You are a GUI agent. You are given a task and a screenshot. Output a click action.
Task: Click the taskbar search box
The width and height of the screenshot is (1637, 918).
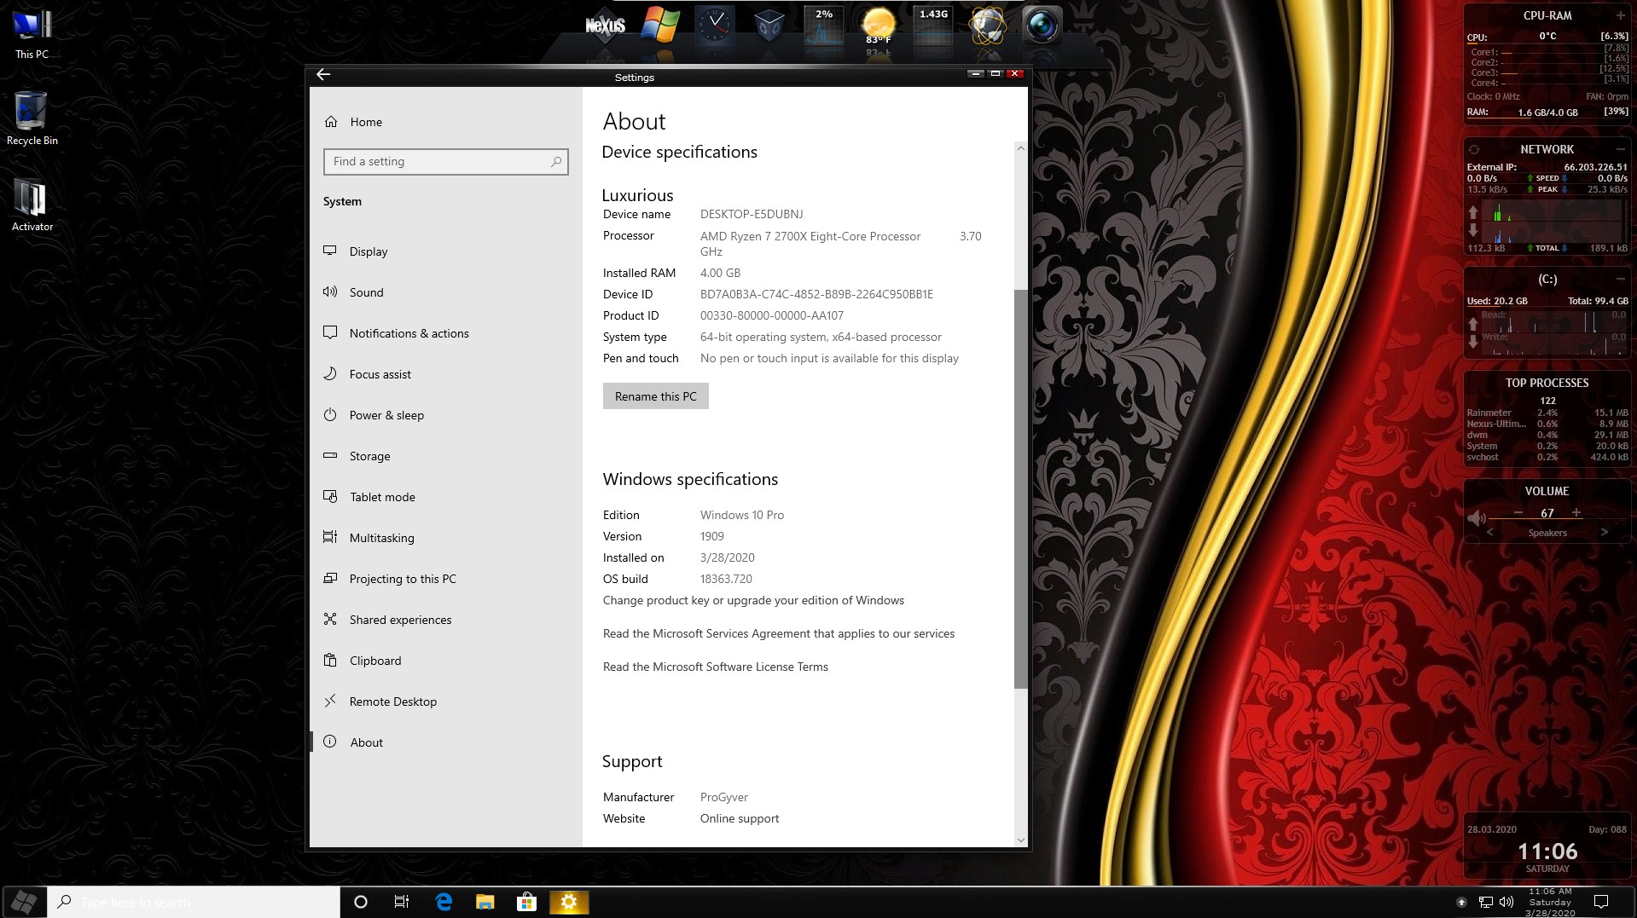[x=194, y=902]
